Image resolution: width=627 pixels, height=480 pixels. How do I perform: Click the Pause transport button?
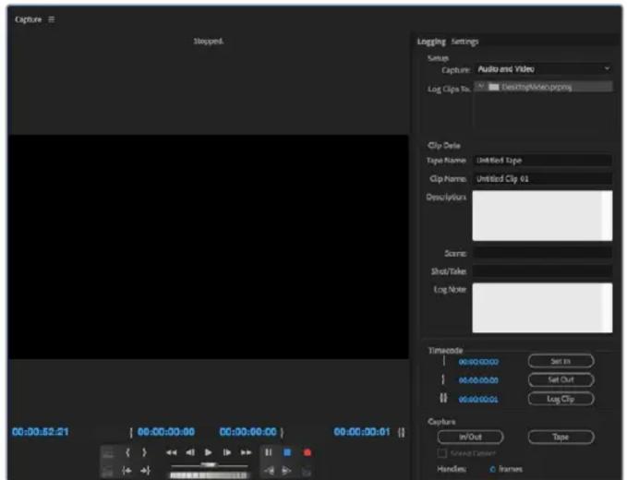coord(269,452)
